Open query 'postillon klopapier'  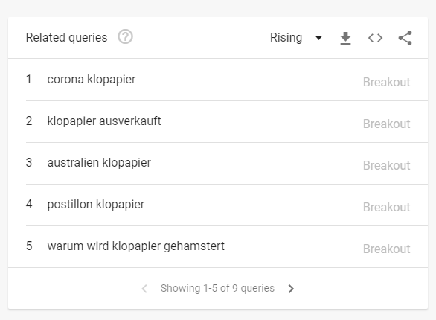pyautogui.click(x=96, y=205)
